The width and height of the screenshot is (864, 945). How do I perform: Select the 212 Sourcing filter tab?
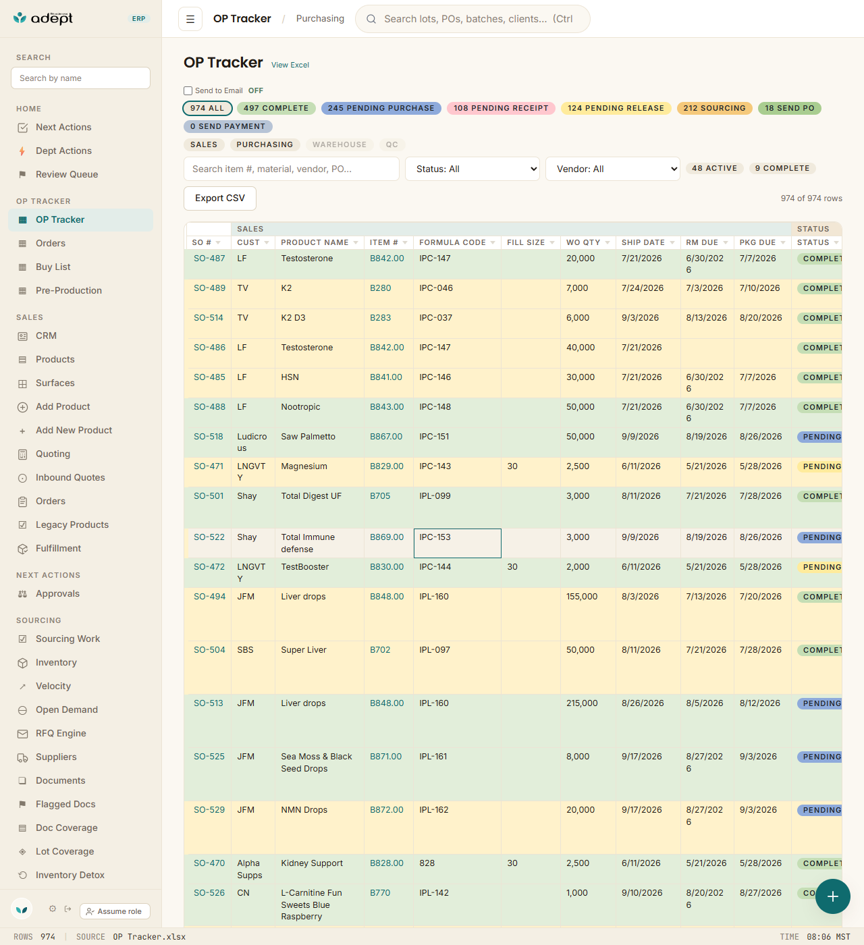pos(714,108)
